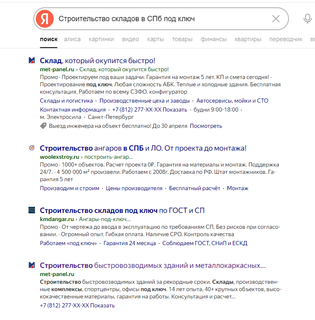Viewport: 315px width, 320px height.
Task: Click the Yandex logo icon
Action: (x=44, y=19)
